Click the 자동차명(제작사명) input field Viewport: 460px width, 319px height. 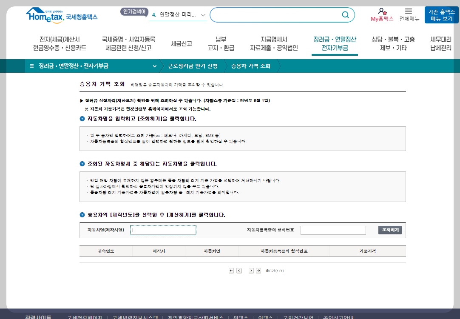(x=163, y=230)
